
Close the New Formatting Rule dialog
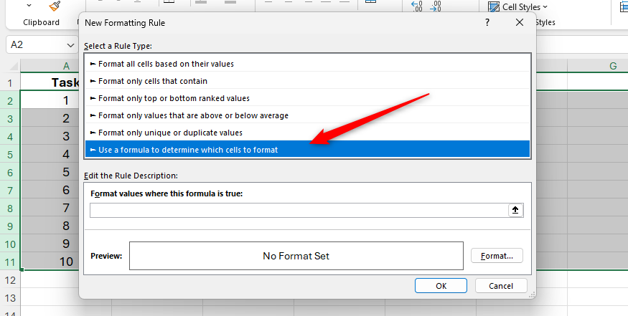[x=520, y=23]
